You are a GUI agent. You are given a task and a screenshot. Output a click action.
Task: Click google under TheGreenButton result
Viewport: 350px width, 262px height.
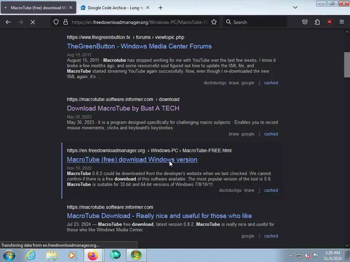coord(248,83)
